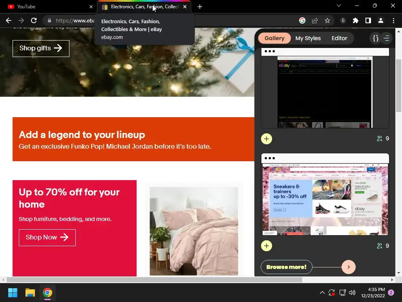This screenshot has width=402, height=302.
Task: Share this page via the share icon
Action: pos(315,20)
